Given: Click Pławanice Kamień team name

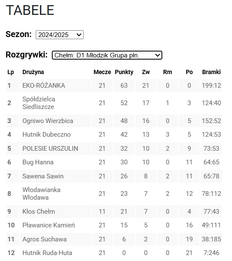Looking at the screenshot, I should [48, 225].
